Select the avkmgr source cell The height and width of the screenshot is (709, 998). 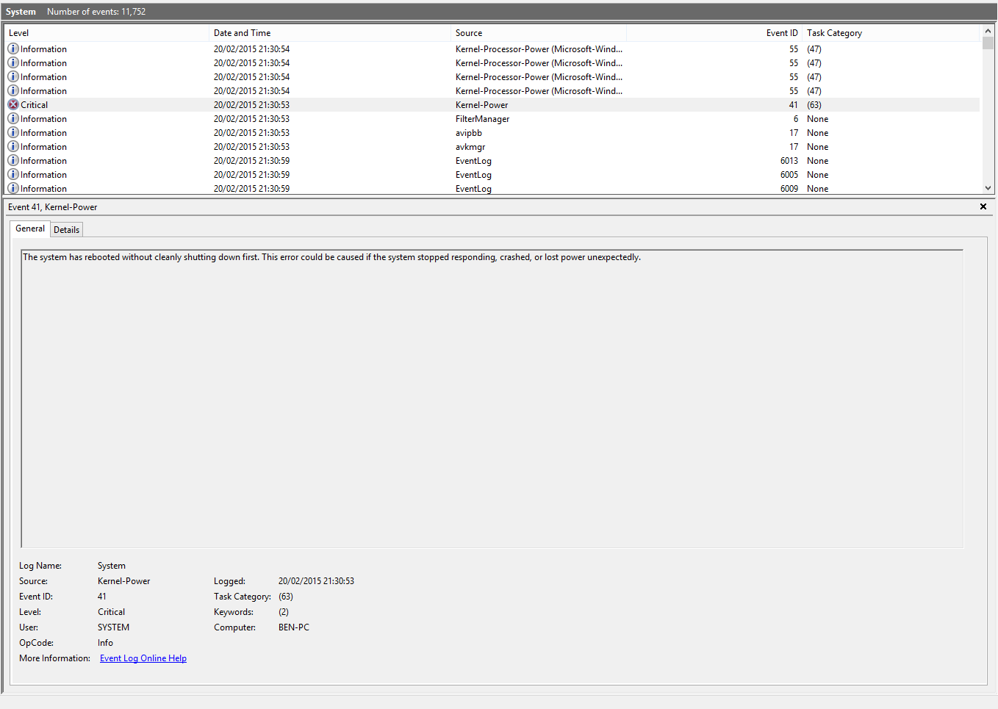point(470,147)
